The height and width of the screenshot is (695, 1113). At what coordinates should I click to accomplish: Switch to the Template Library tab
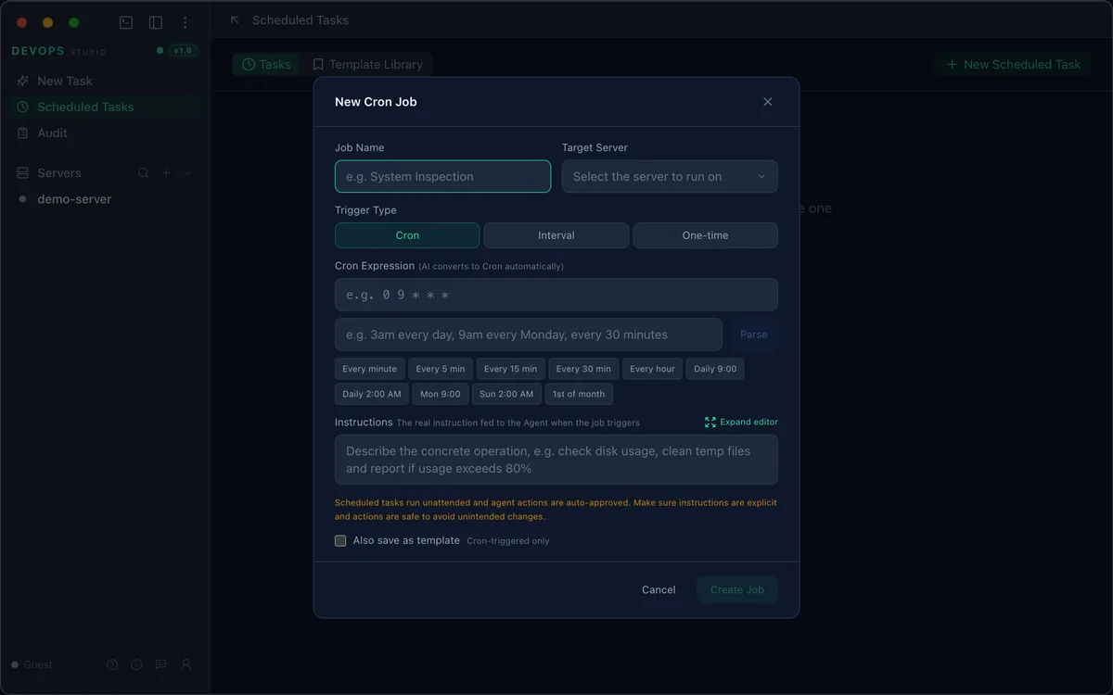pyautogui.click(x=367, y=64)
